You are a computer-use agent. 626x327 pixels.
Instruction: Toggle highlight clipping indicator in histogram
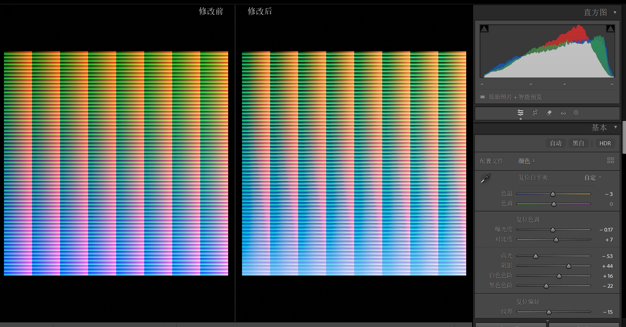tap(610, 29)
